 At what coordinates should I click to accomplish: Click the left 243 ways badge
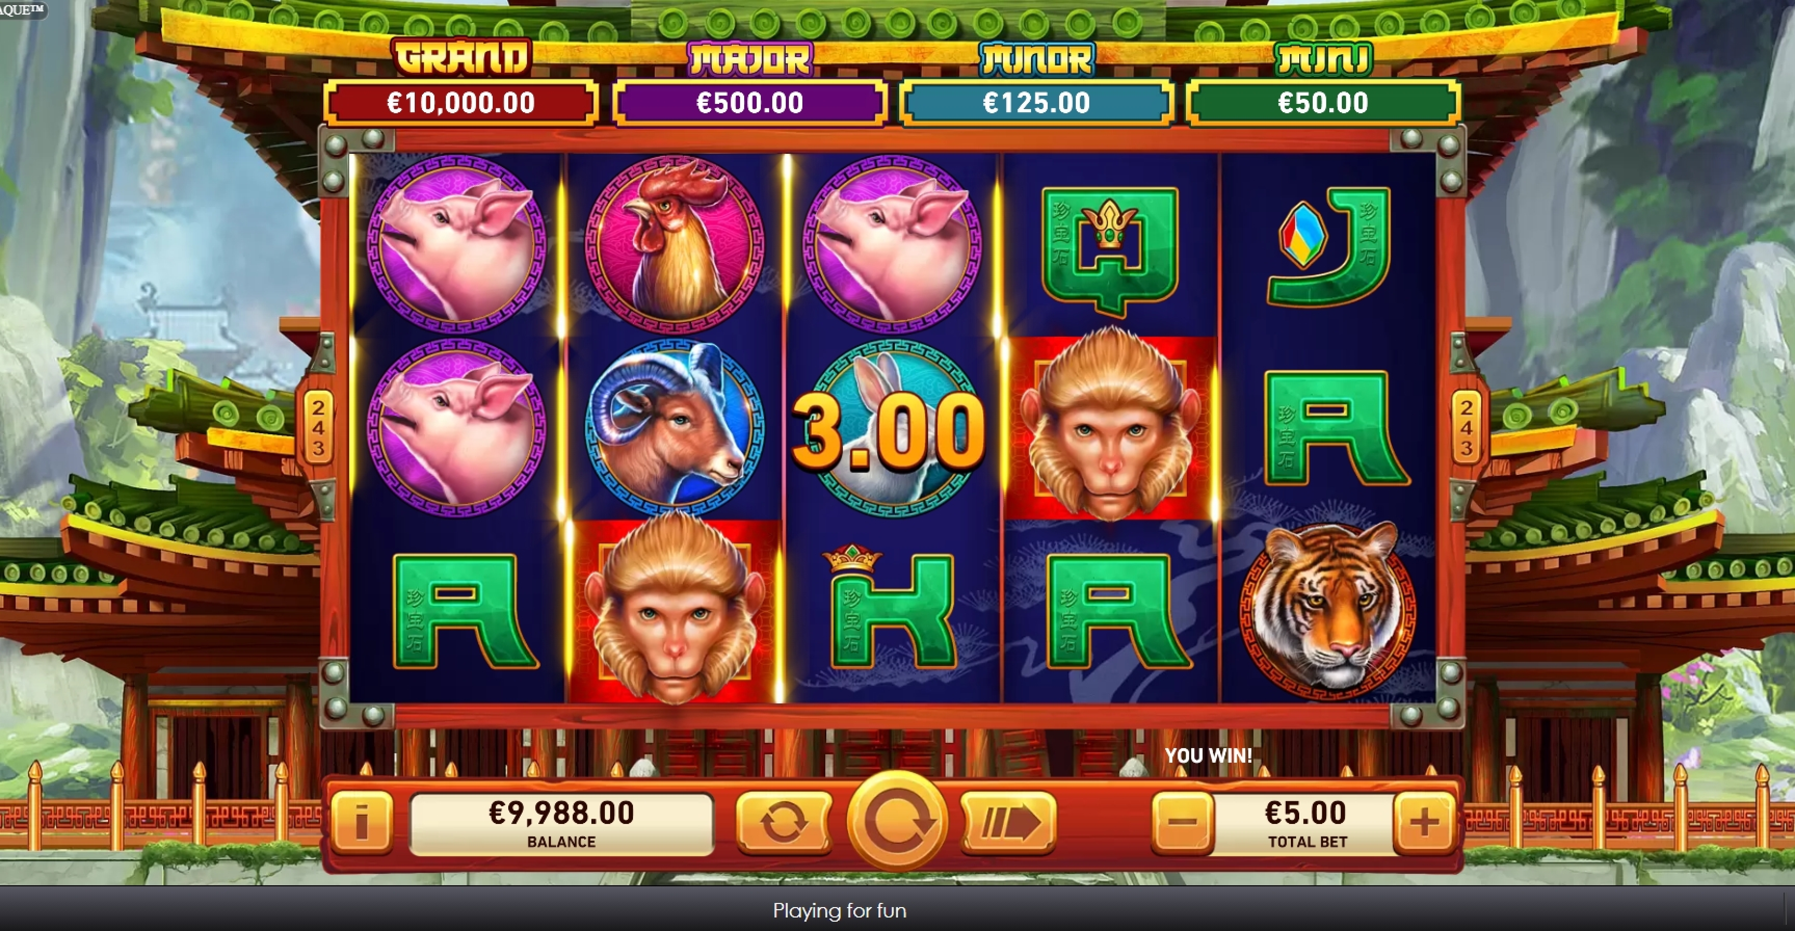point(318,427)
